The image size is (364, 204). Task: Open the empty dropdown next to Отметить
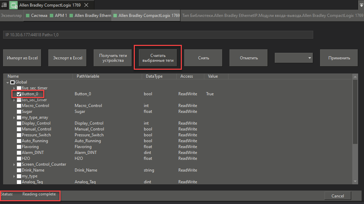(x=293, y=58)
